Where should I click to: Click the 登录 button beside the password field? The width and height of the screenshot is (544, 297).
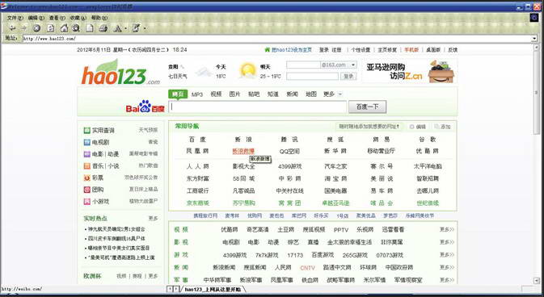coord(348,76)
